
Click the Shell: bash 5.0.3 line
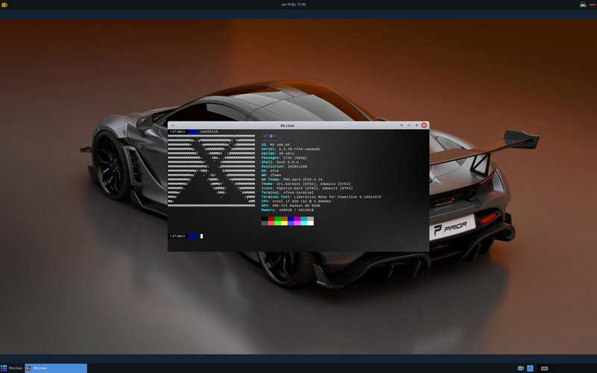[x=280, y=162]
